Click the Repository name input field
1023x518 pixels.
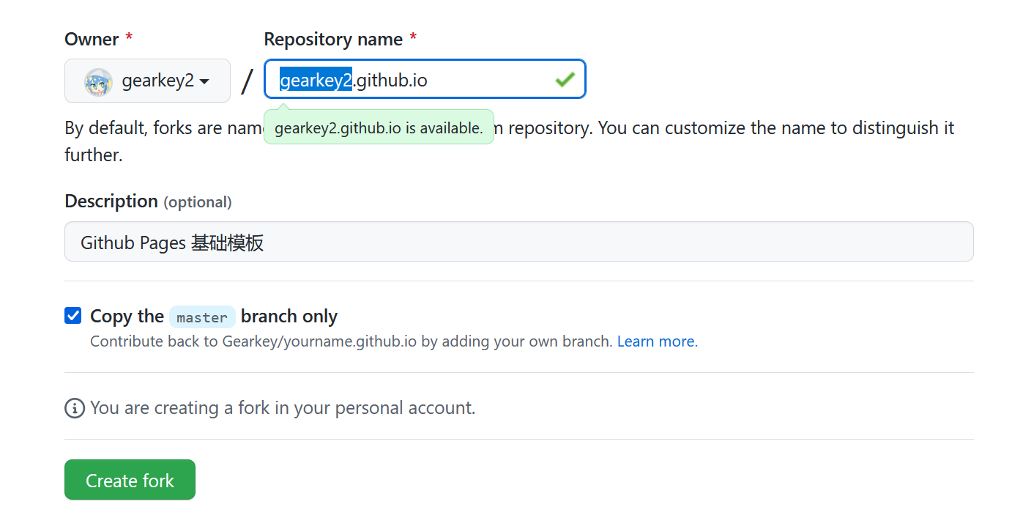425,79
